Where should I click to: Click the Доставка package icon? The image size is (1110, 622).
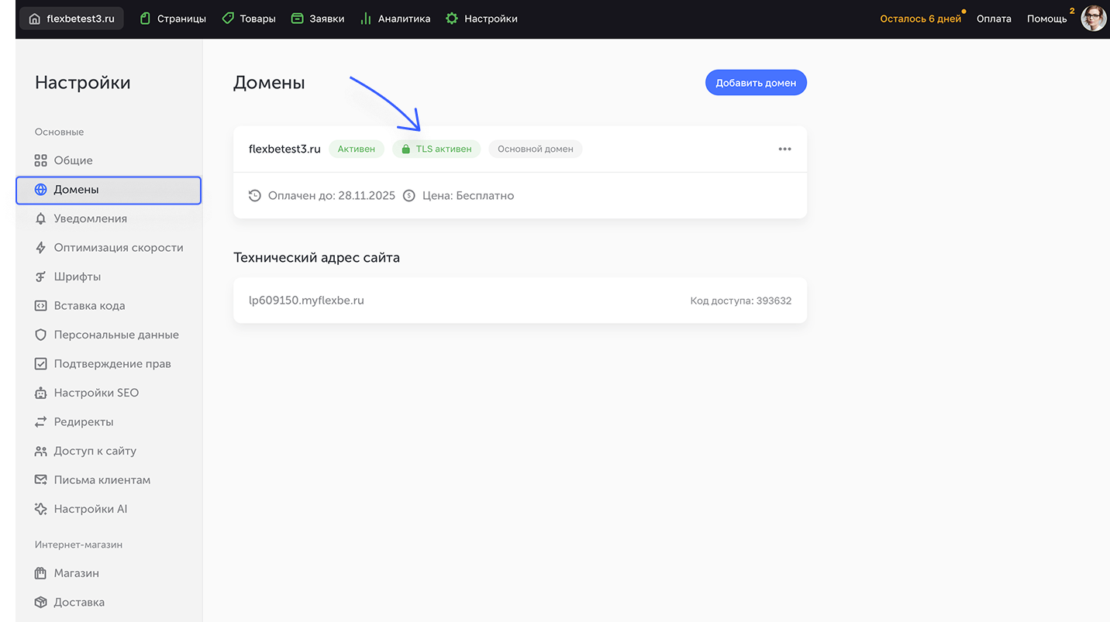tap(40, 601)
